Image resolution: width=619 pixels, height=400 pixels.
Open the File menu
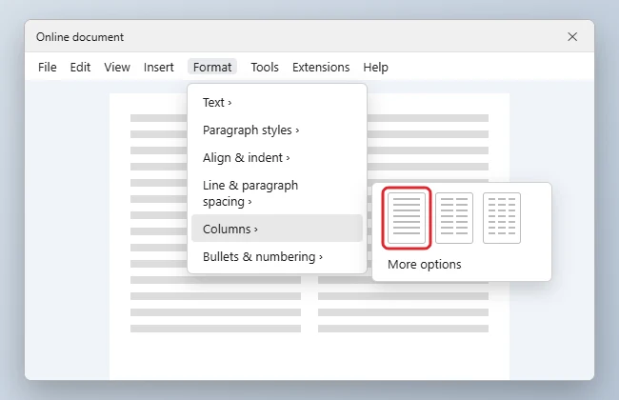[48, 67]
